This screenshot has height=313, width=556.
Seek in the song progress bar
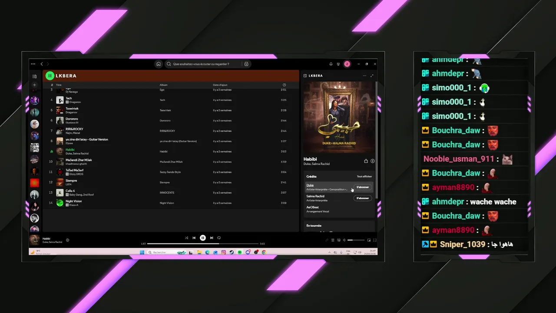click(202, 244)
